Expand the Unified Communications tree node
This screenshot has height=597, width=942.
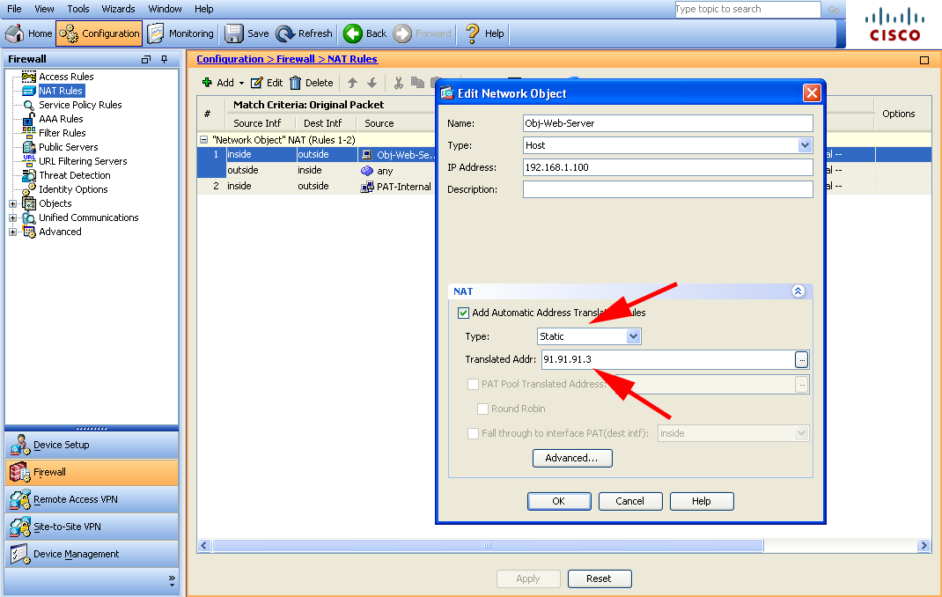tap(12, 217)
